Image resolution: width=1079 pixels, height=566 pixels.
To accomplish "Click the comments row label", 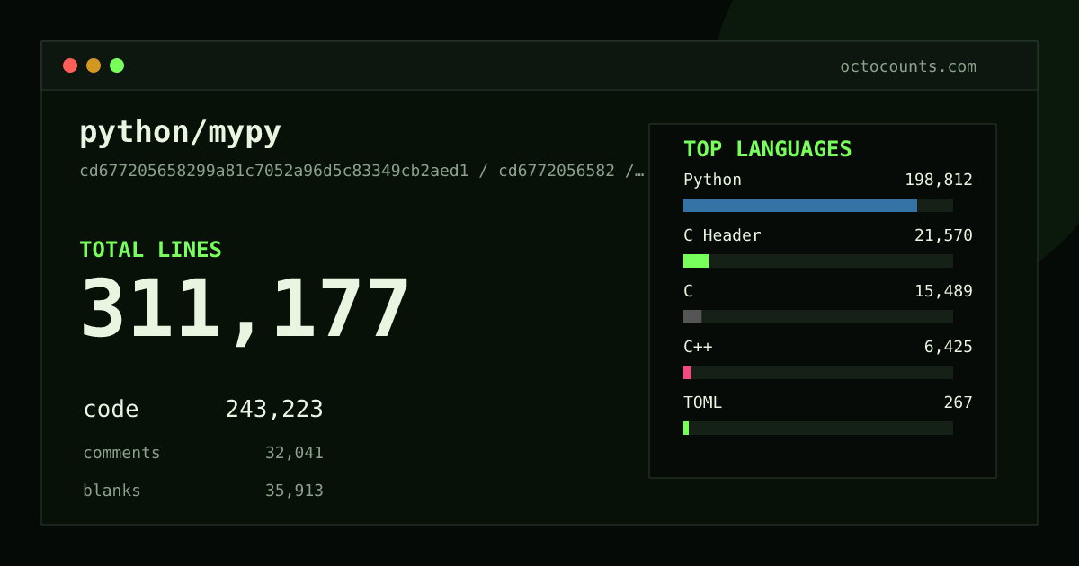I will tap(121, 453).
